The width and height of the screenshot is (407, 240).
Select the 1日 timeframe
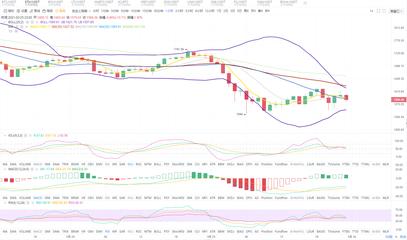coord(219,11)
